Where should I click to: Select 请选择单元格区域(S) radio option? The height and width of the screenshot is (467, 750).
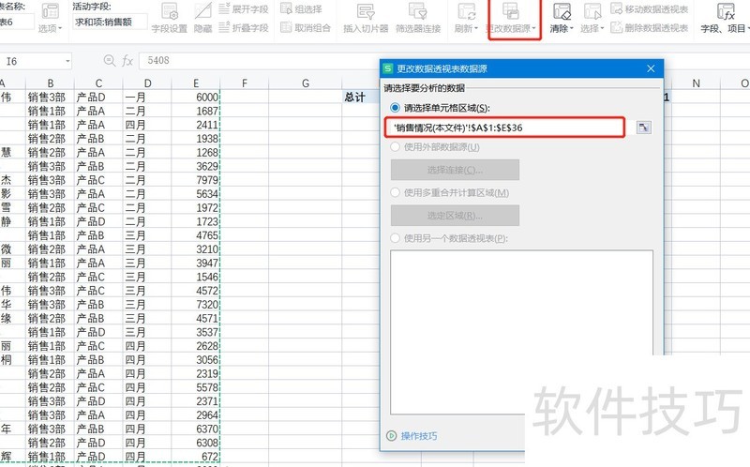coord(395,108)
